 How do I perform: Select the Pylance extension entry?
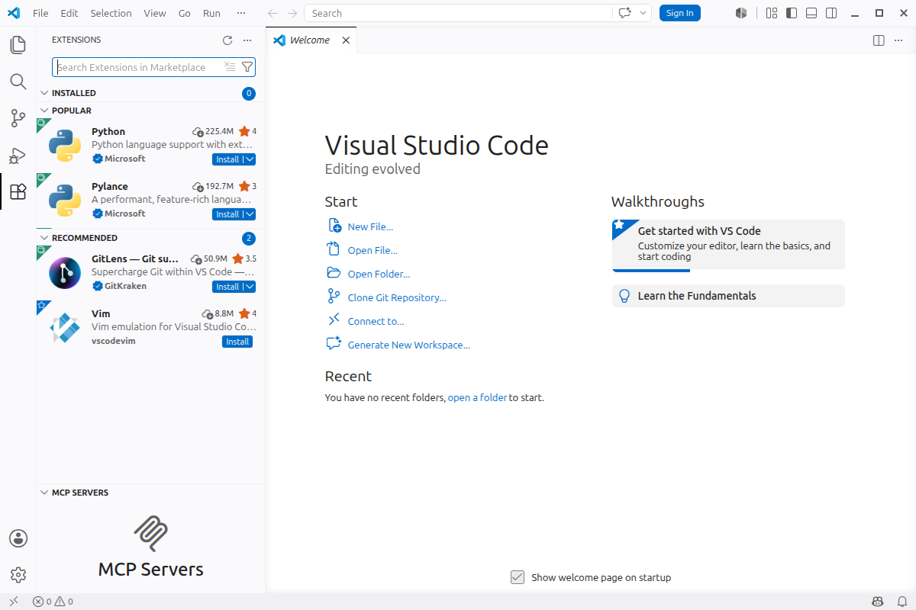tap(151, 201)
